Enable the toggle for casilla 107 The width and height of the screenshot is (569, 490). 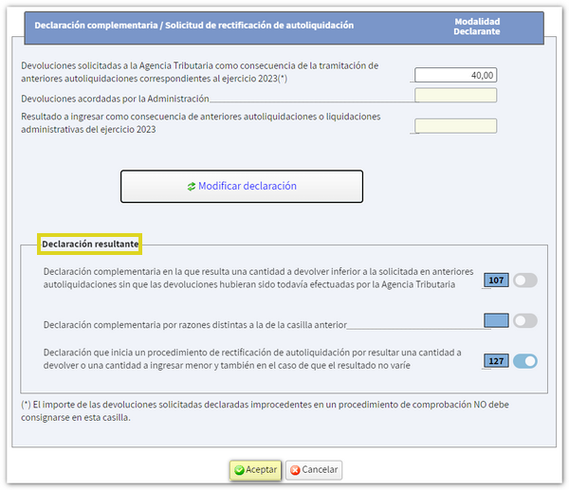[x=524, y=281]
